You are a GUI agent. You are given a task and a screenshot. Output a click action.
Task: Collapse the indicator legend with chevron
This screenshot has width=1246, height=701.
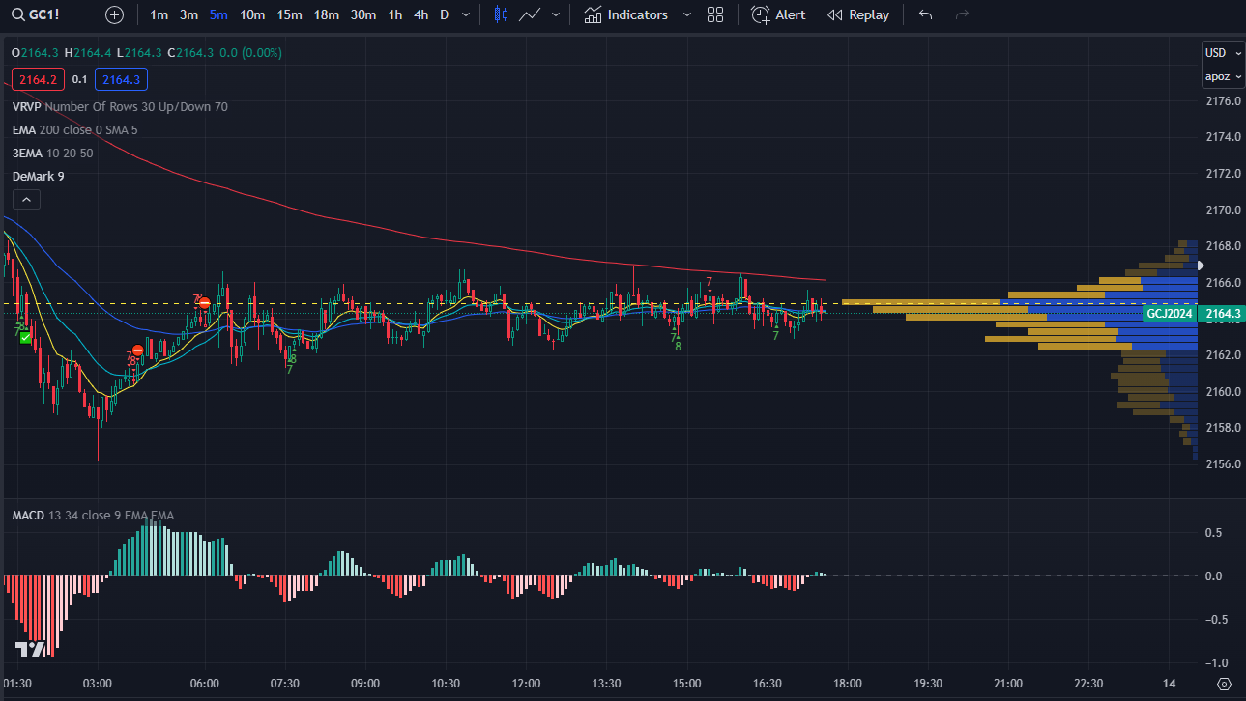pyautogui.click(x=26, y=199)
